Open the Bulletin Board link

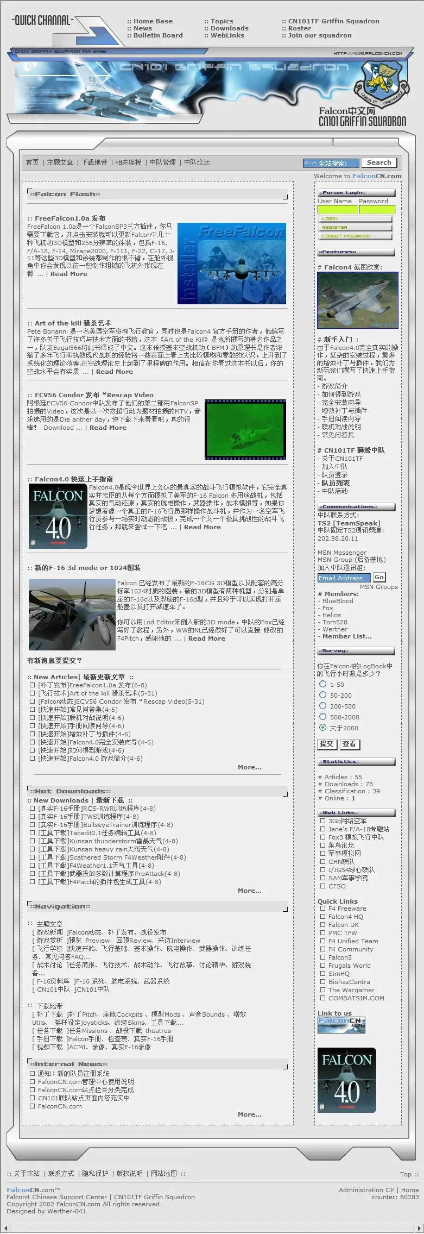click(x=158, y=35)
